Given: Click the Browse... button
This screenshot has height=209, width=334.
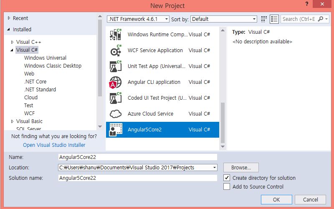Looking at the screenshot, I should [x=241, y=168].
